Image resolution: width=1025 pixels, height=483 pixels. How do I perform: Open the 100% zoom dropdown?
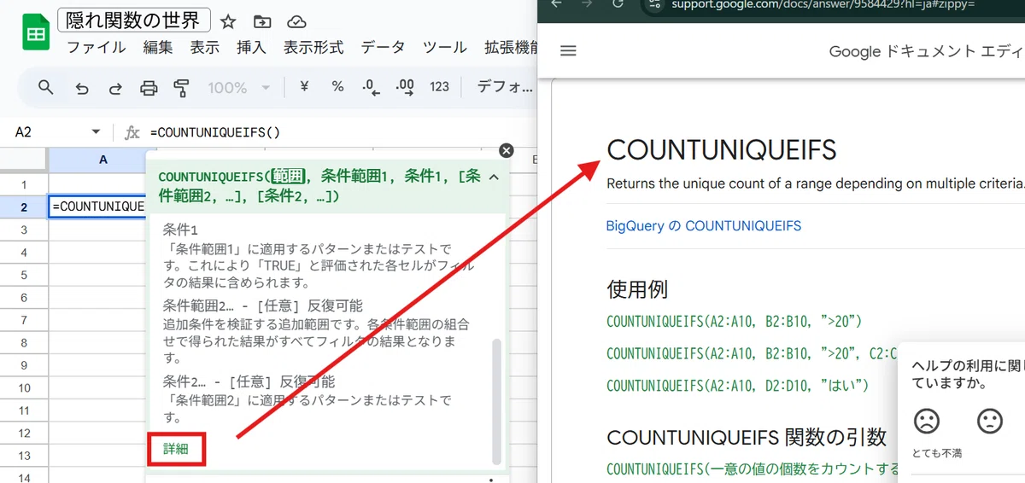pos(239,87)
